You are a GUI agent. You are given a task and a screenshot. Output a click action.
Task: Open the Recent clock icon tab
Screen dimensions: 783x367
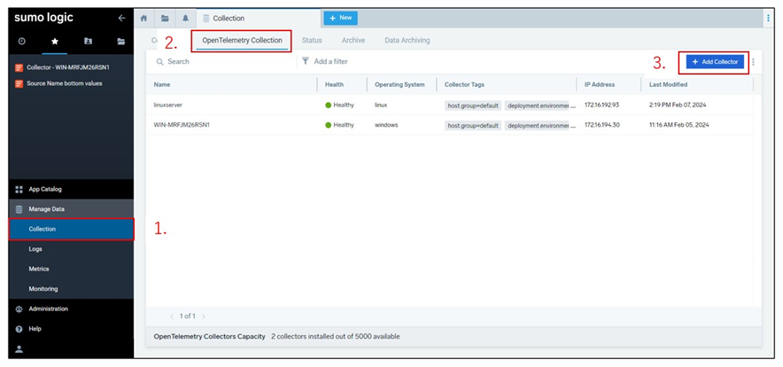coord(21,42)
